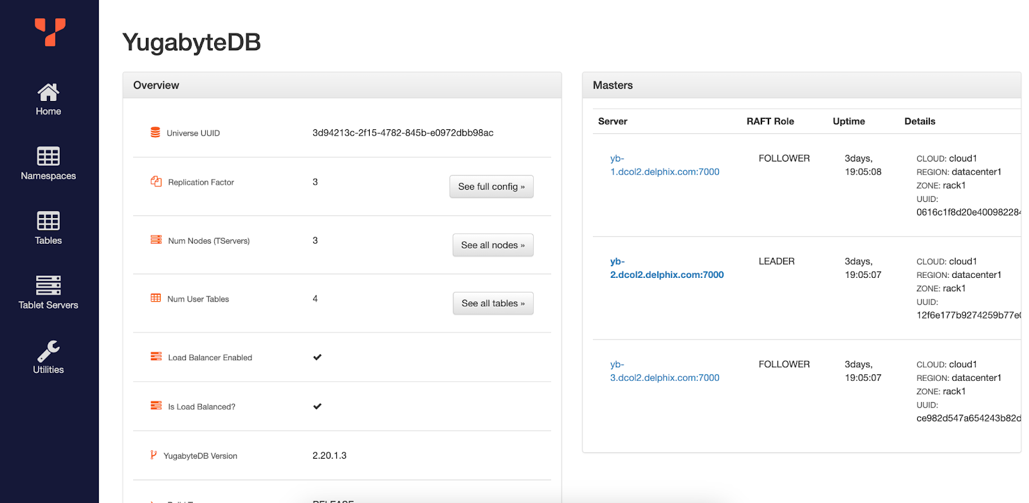The image size is (1029, 503).
Task: Click the YugabyteDB logo in the sidebar
Action: [x=50, y=32]
